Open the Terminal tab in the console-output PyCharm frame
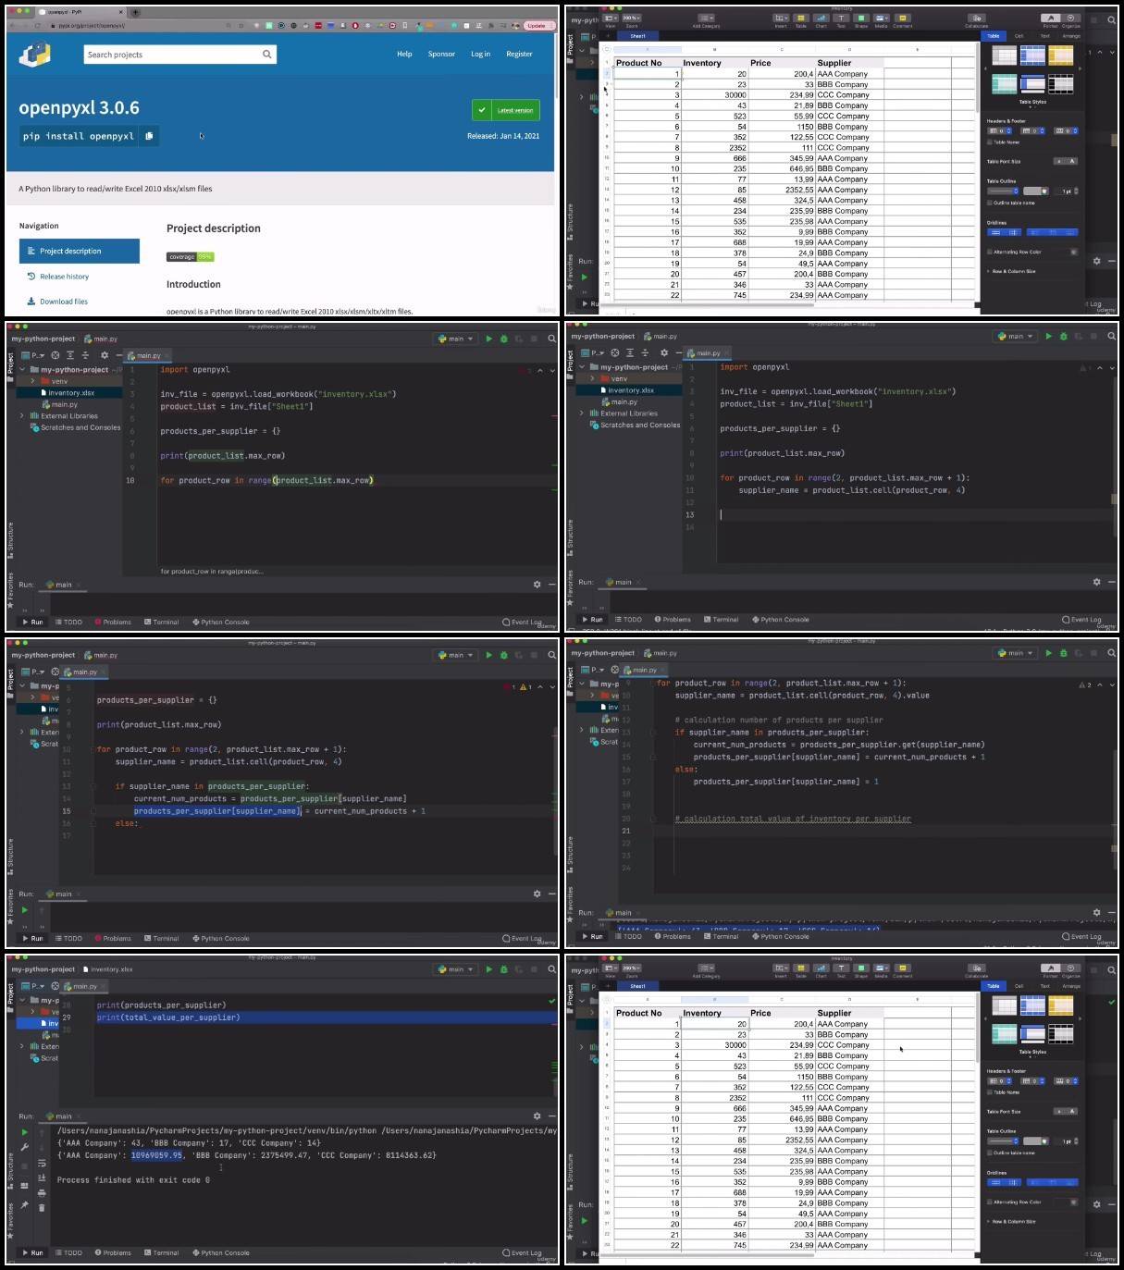The height and width of the screenshot is (1270, 1124). (x=162, y=1252)
